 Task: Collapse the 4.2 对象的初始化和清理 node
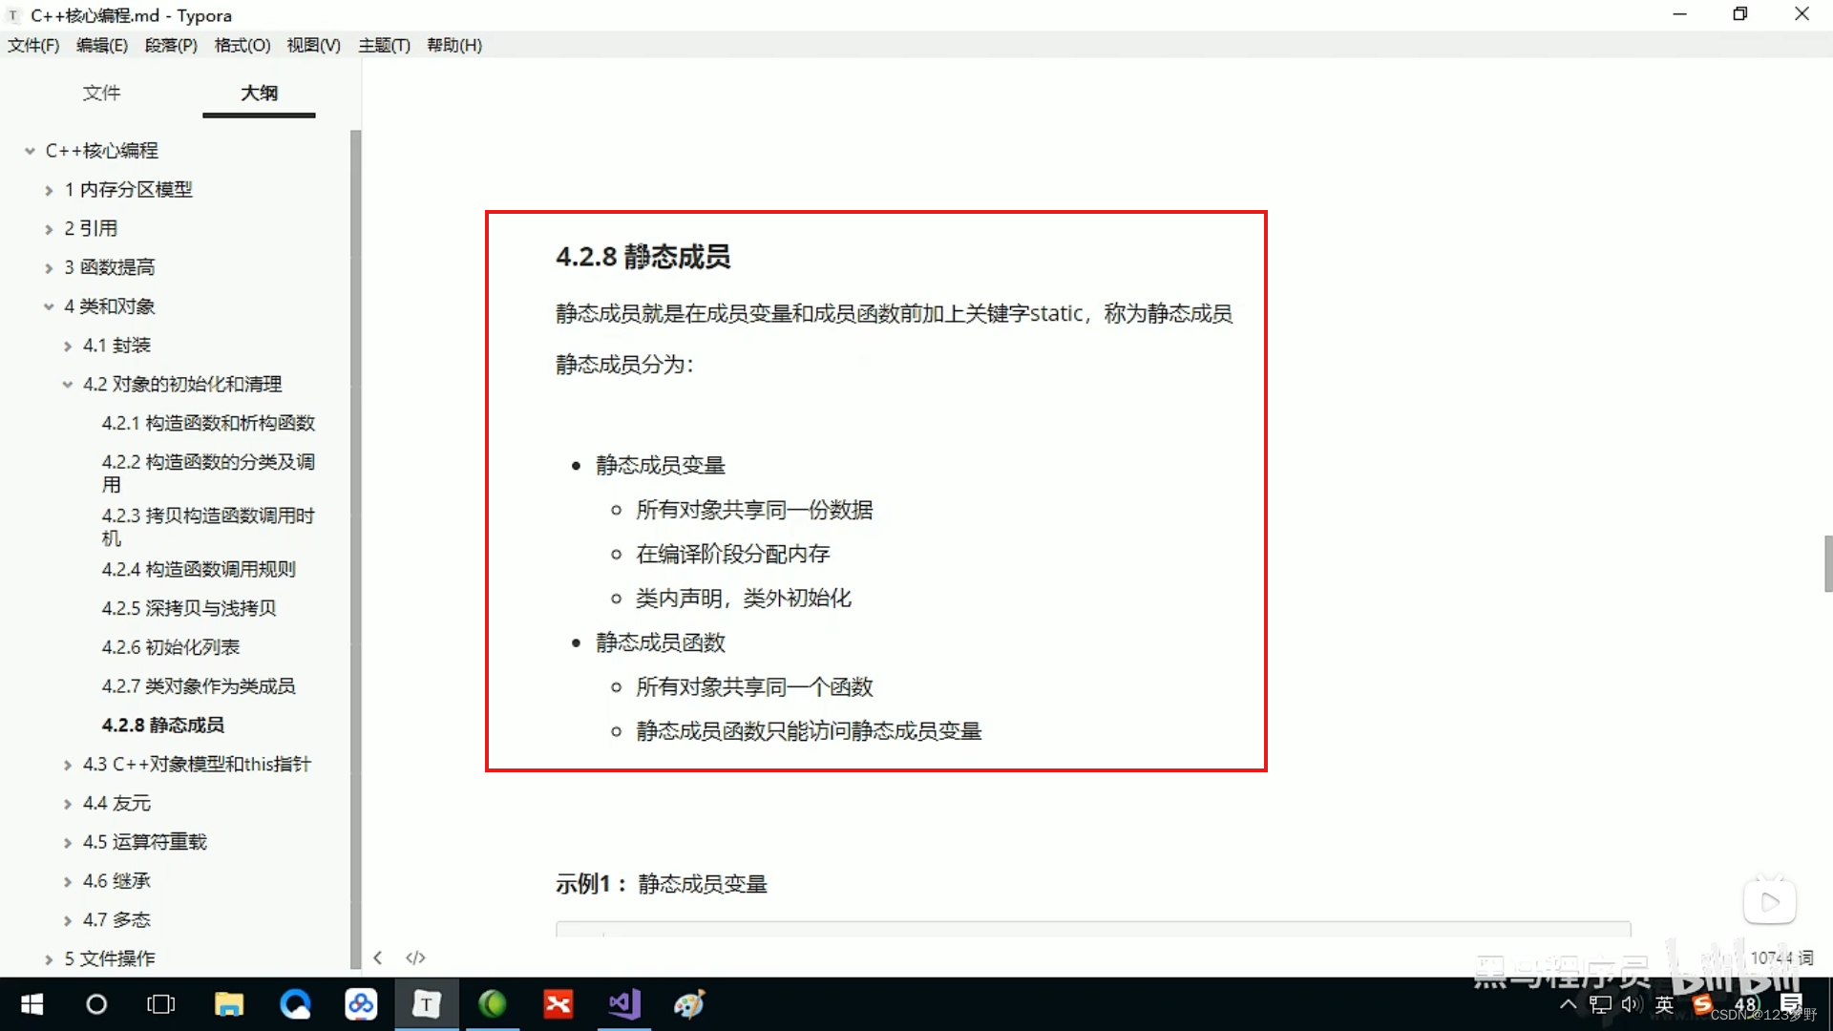click(68, 385)
